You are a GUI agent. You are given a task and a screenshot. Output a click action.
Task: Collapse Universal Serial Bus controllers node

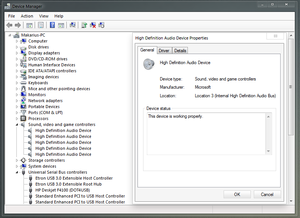point(17,172)
